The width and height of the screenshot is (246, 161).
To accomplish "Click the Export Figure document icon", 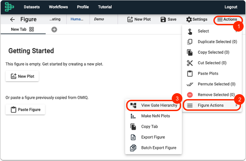I will 133,137.
